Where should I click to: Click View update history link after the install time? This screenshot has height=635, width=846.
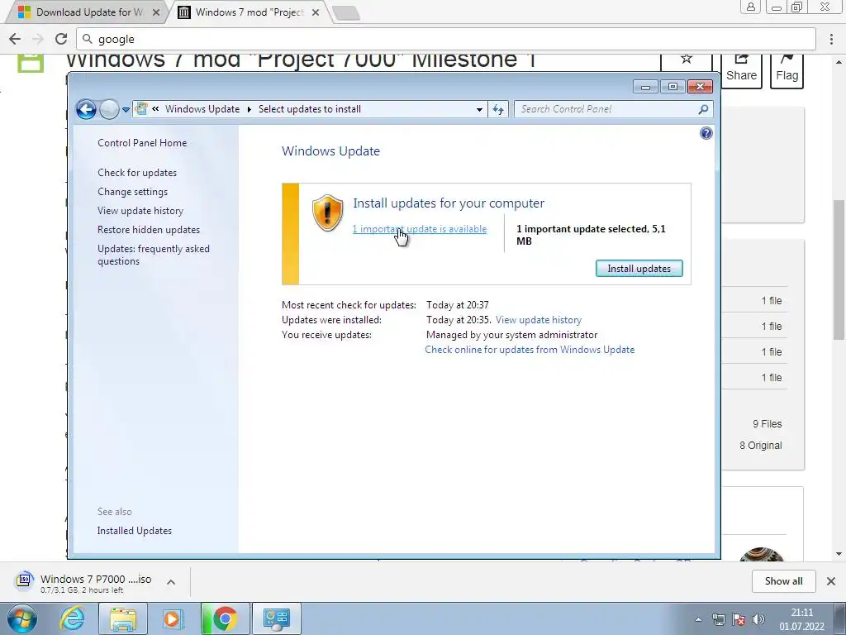tap(539, 320)
